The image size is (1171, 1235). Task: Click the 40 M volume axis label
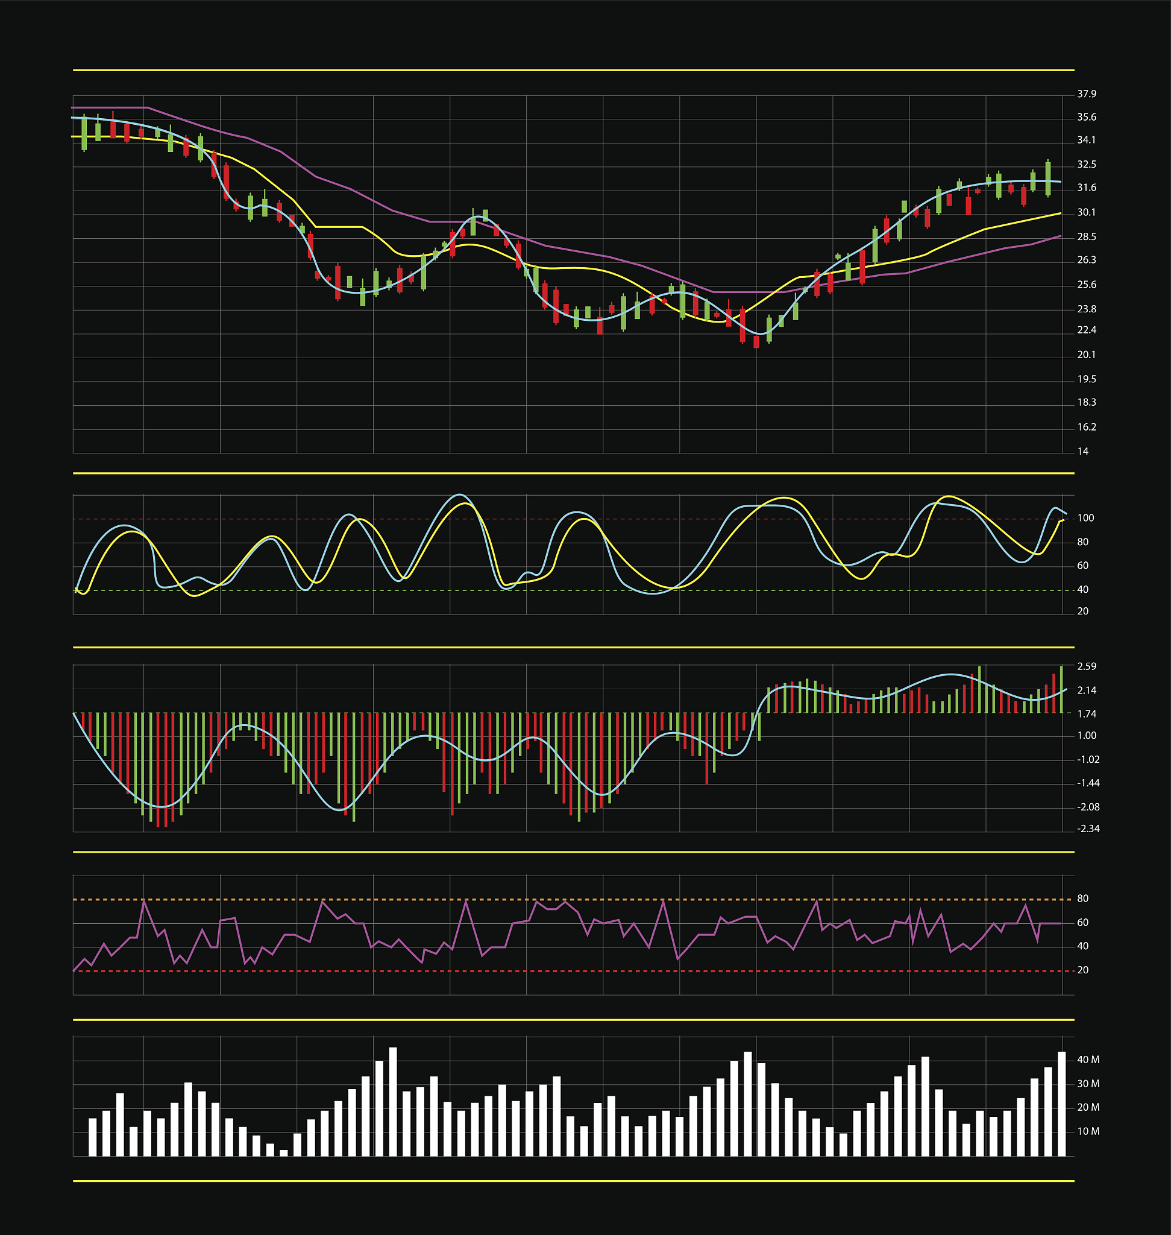[x=1088, y=1060]
